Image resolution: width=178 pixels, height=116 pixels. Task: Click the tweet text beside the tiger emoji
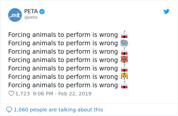63,77
